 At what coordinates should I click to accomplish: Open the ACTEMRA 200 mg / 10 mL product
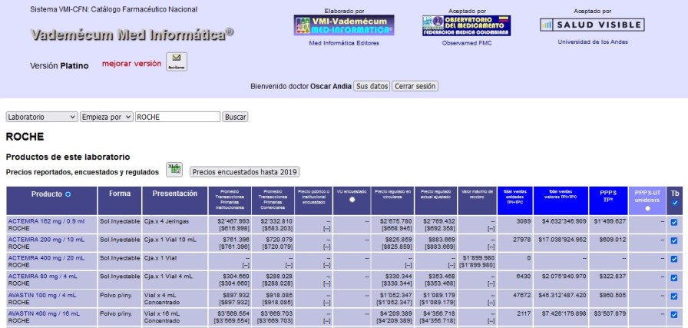point(46,240)
